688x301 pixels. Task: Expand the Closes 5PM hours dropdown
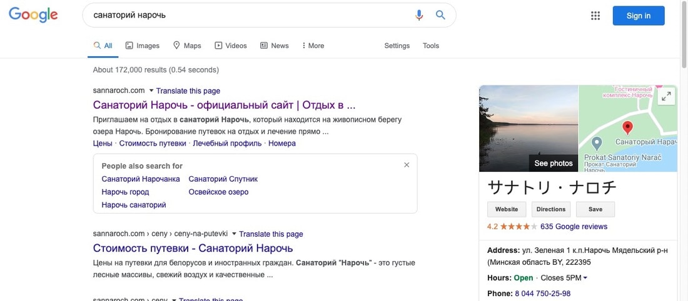(585, 278)
